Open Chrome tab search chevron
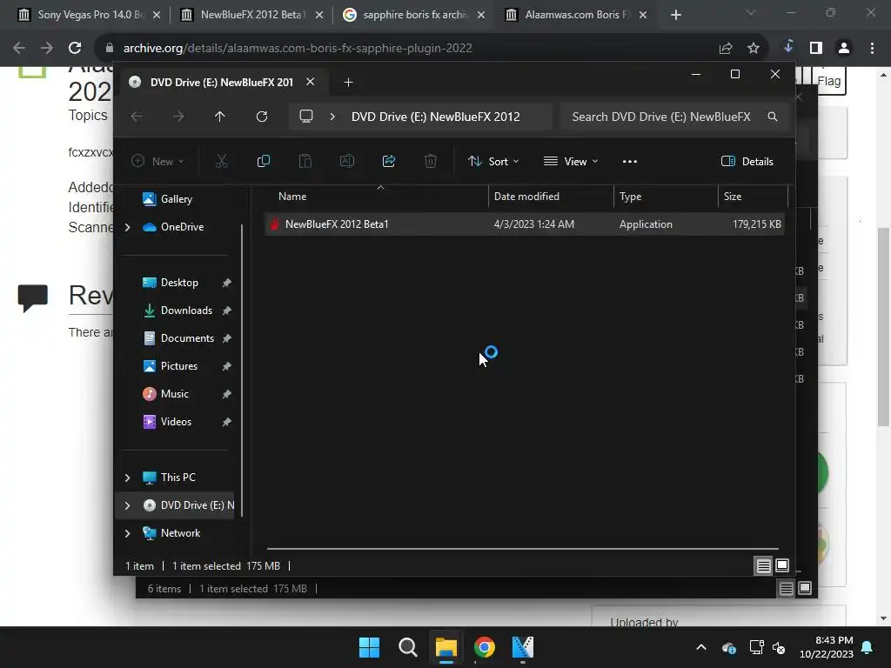The height and width of the screenshot is (668, 891). pyautogui.click(x=751, y=12)
